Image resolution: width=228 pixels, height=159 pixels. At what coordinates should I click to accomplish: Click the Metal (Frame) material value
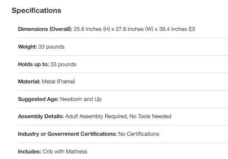tap(58, 82)
